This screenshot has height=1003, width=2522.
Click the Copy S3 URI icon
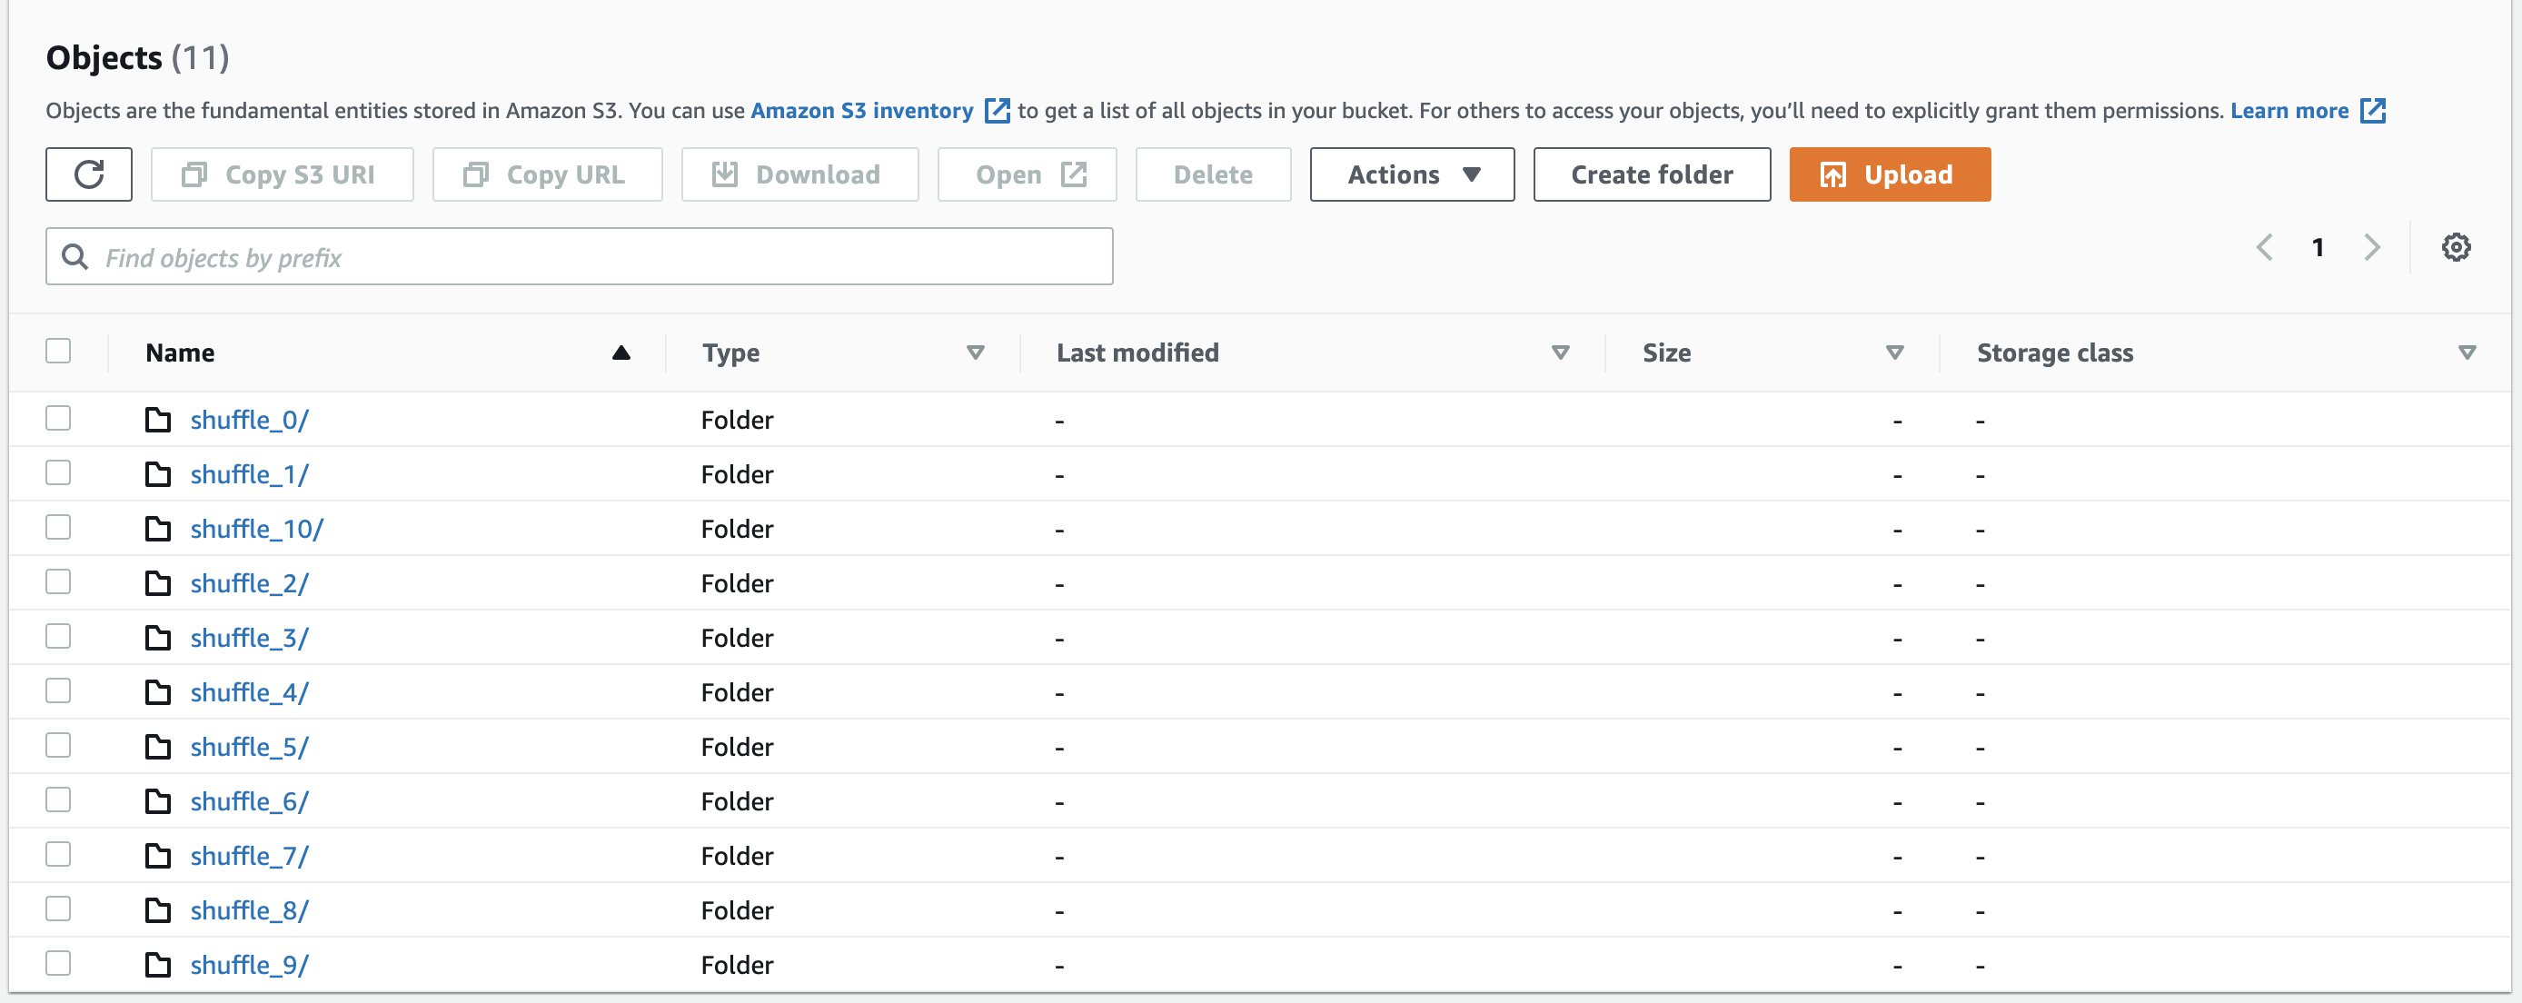pyautogui.click(x=193, y=174)
